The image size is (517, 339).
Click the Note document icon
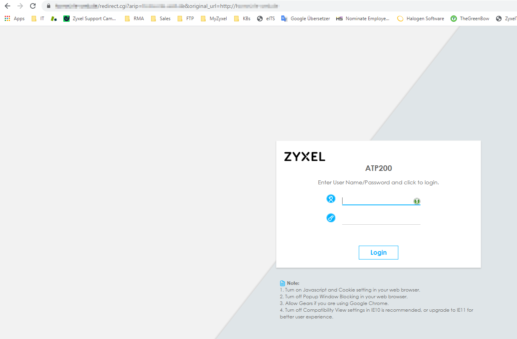coord(282,283)
